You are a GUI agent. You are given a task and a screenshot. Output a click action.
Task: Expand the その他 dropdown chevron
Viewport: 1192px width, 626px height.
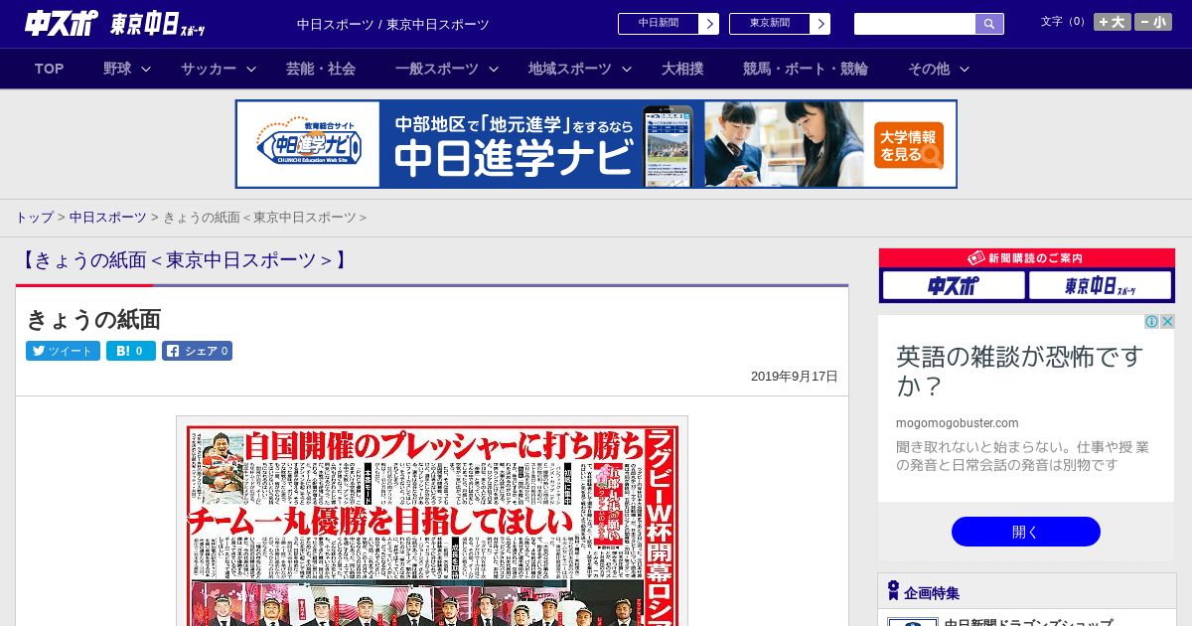[964, 69]
